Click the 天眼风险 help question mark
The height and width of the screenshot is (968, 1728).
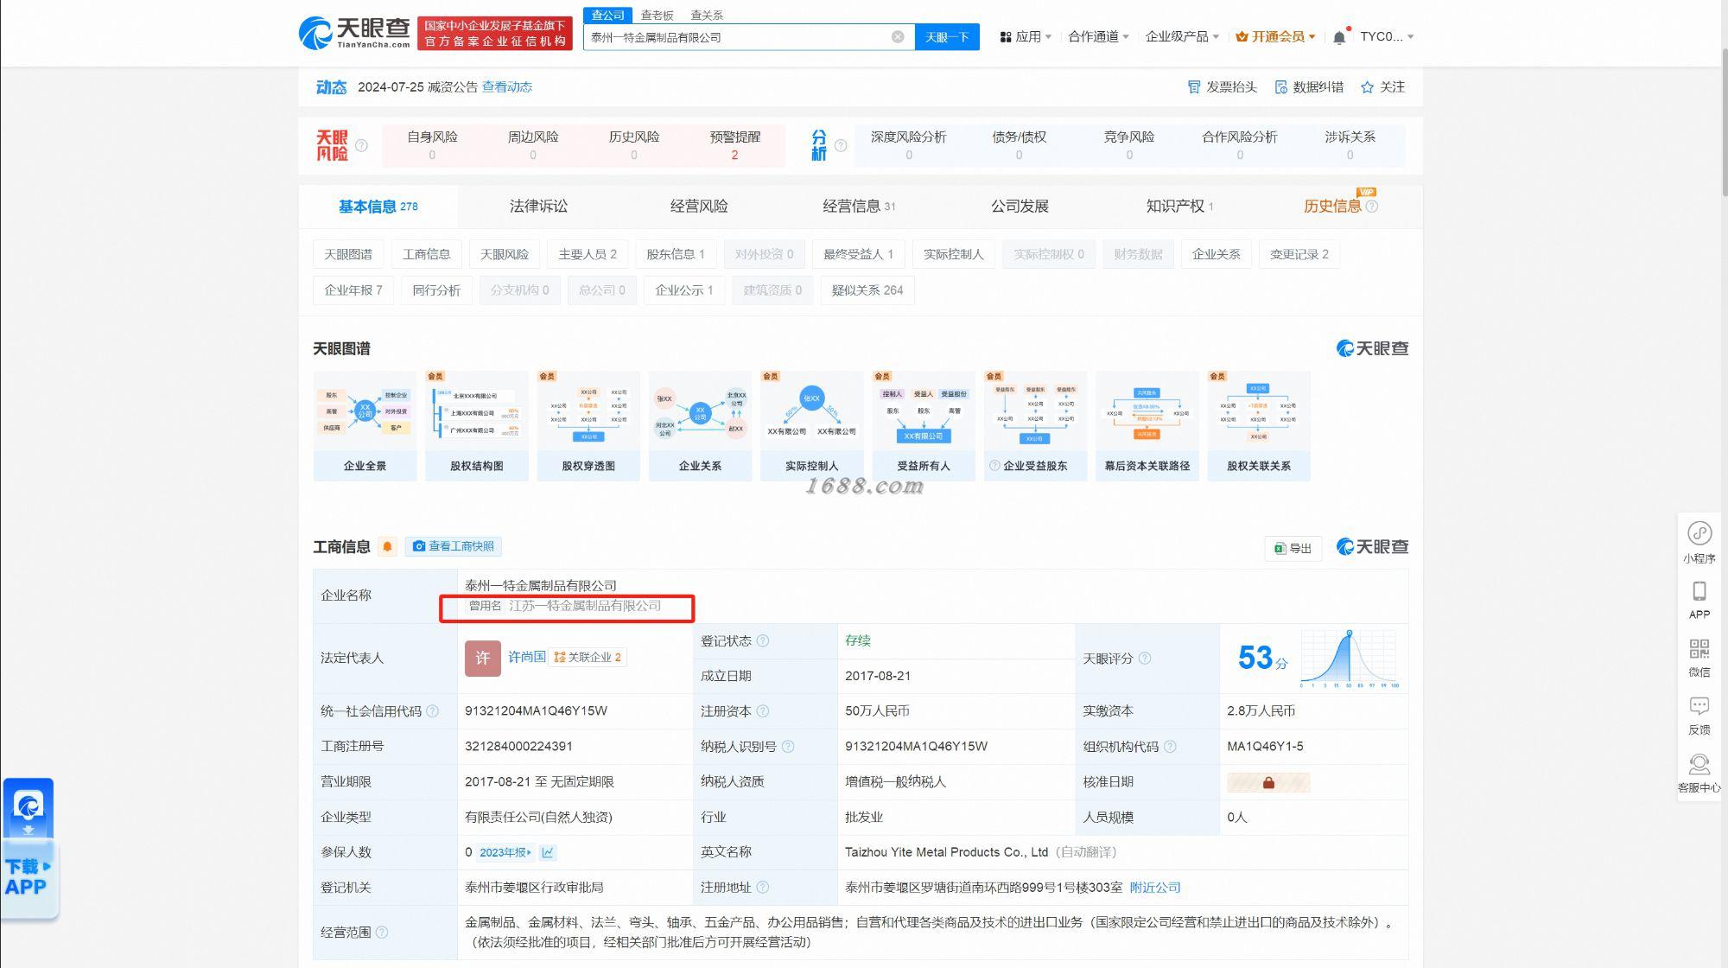coord(361,145)
